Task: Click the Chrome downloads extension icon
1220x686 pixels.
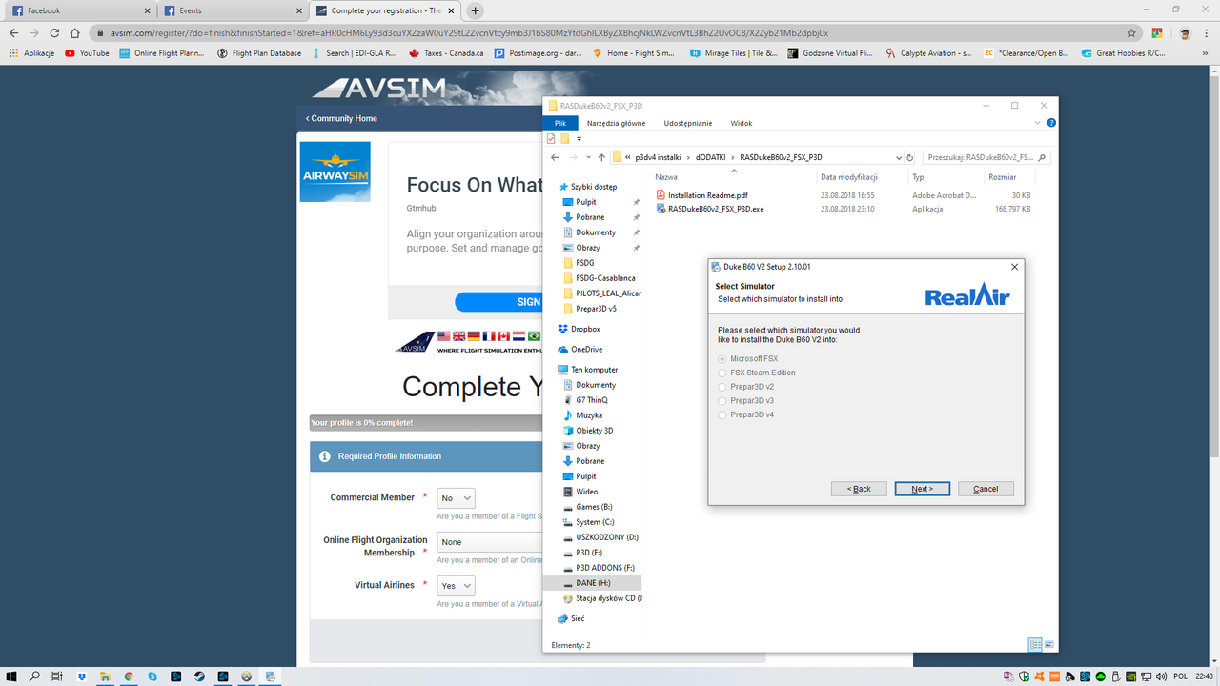Action: [1156, 32]
